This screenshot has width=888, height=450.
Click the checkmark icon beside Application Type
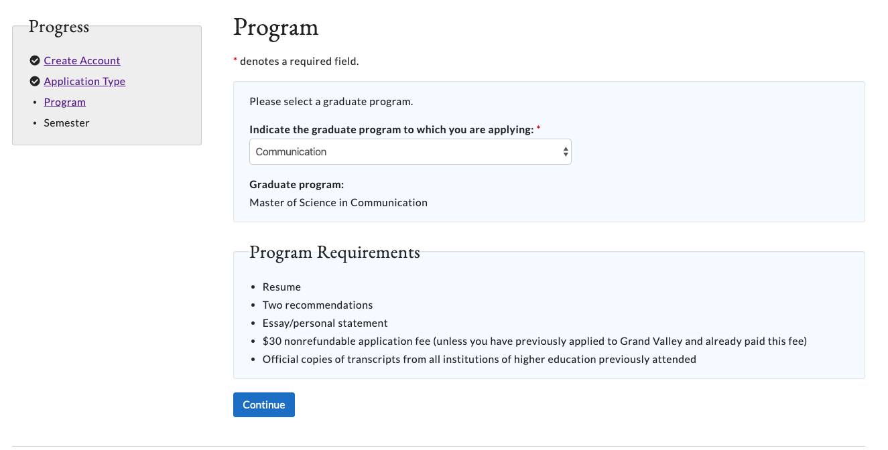click(x=35, y=82)
